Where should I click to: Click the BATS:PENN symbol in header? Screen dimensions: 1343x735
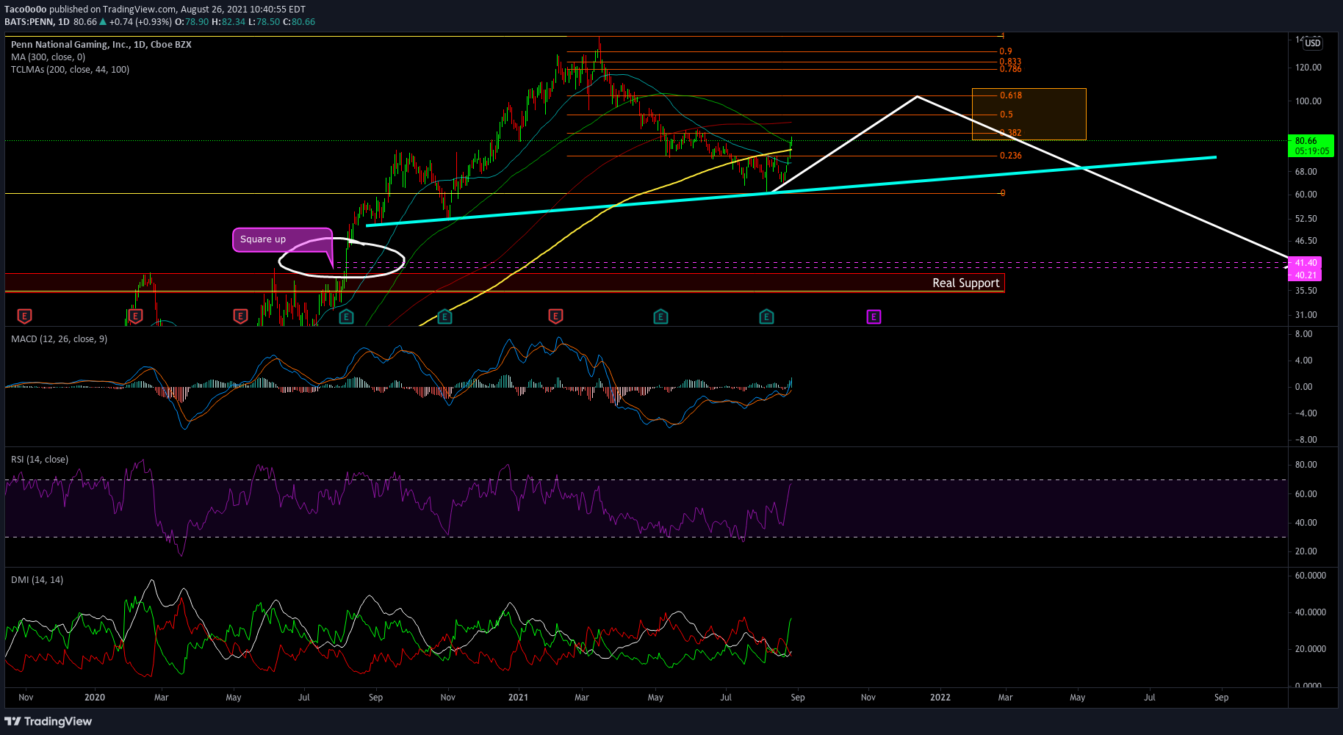click(29, 22)
